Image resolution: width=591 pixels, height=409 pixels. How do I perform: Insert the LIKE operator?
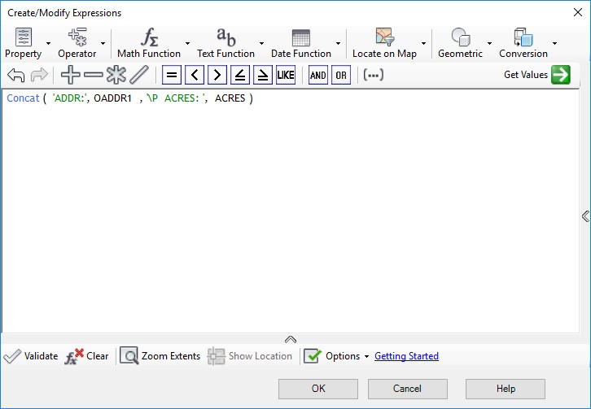click(286, 75)
